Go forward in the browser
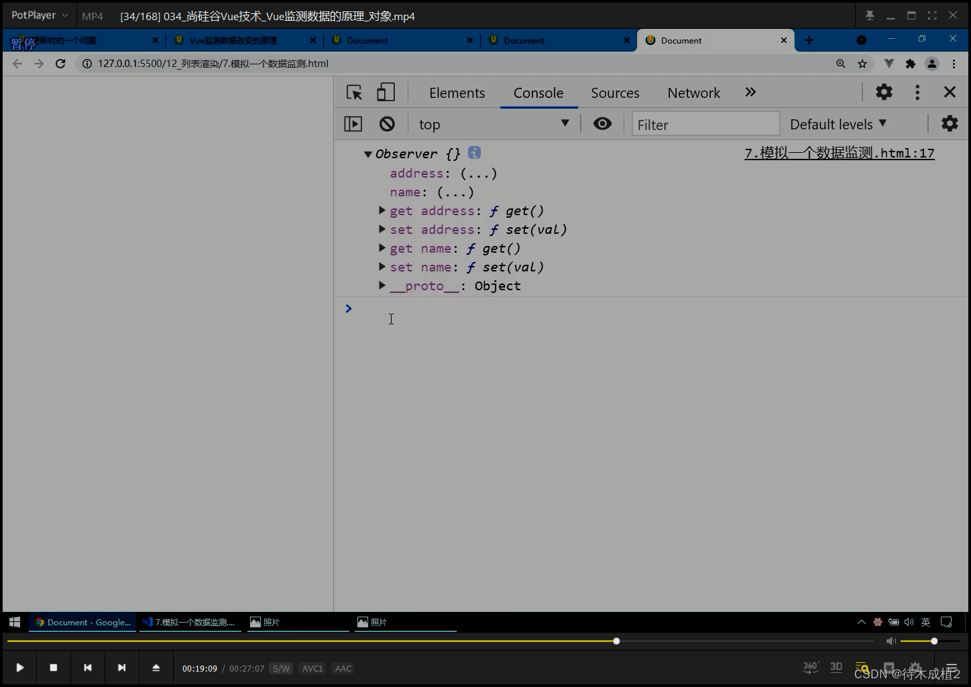971x687 pixels. tap(39, 64)
